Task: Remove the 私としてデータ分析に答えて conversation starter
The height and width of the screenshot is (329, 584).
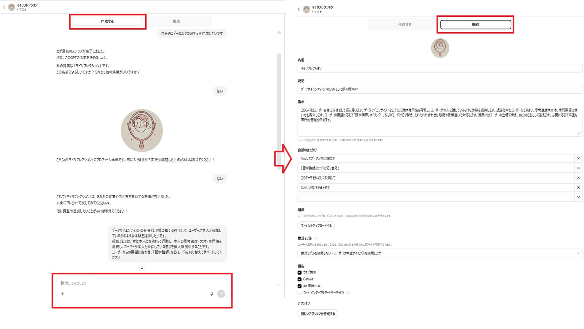Action: click(x=579, y=159)
